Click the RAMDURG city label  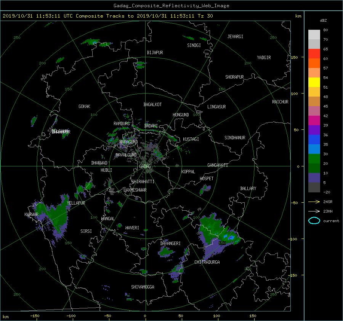pos(122,124)
